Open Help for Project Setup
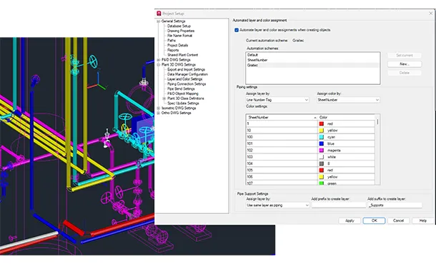436x264 pixels. pyautogui.click(x=422, y=220)
